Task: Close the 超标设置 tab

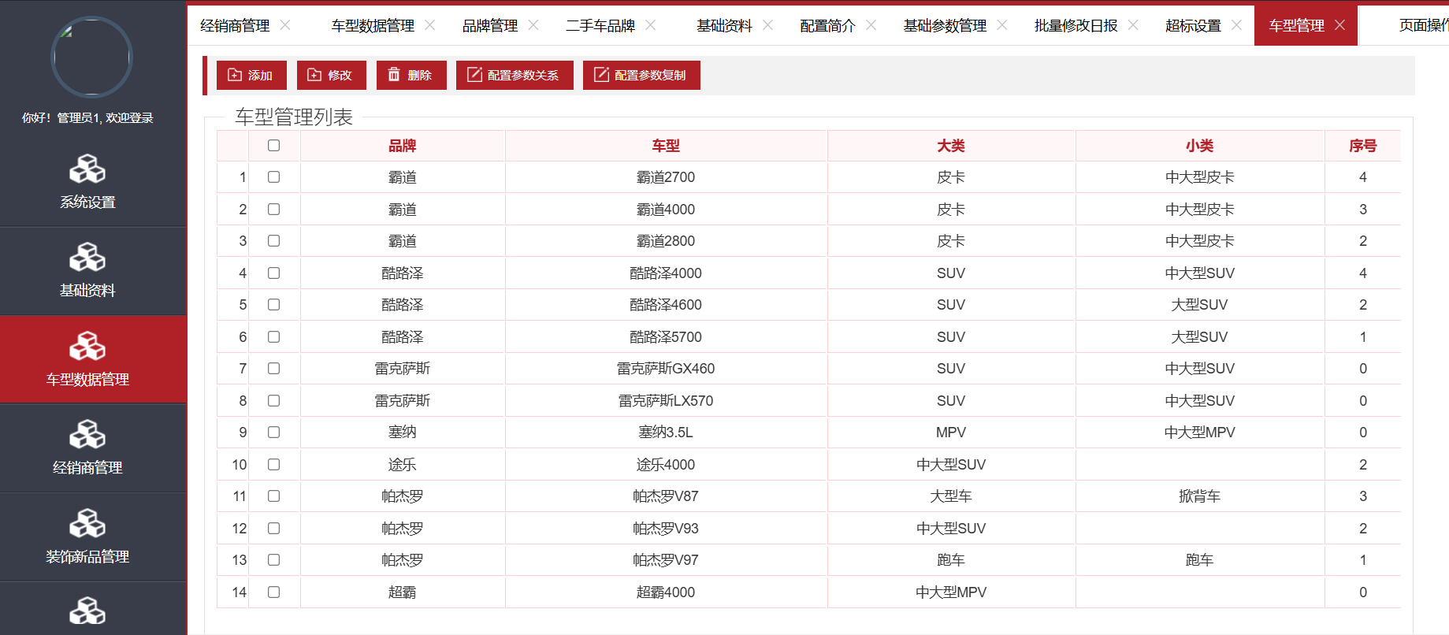Action: pyautogui.click(x=1236, y=25)
